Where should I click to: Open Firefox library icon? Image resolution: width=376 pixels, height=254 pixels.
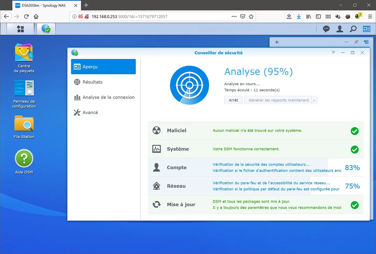[x=309, y=17]
